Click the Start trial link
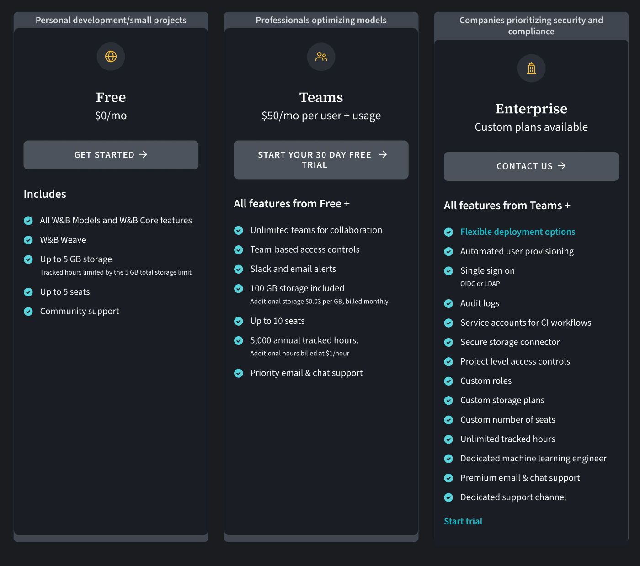This screenshot has width=640, height=566. [463, 521]
